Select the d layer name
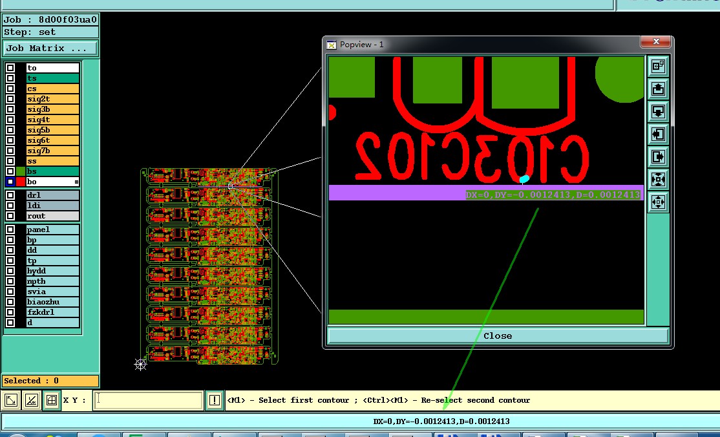This screenshot has width=720, height=437. pos(52,323)
